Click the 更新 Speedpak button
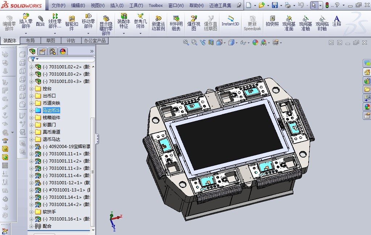The height and width of the screenshot is (235, 371). click(x=252, y=22)
